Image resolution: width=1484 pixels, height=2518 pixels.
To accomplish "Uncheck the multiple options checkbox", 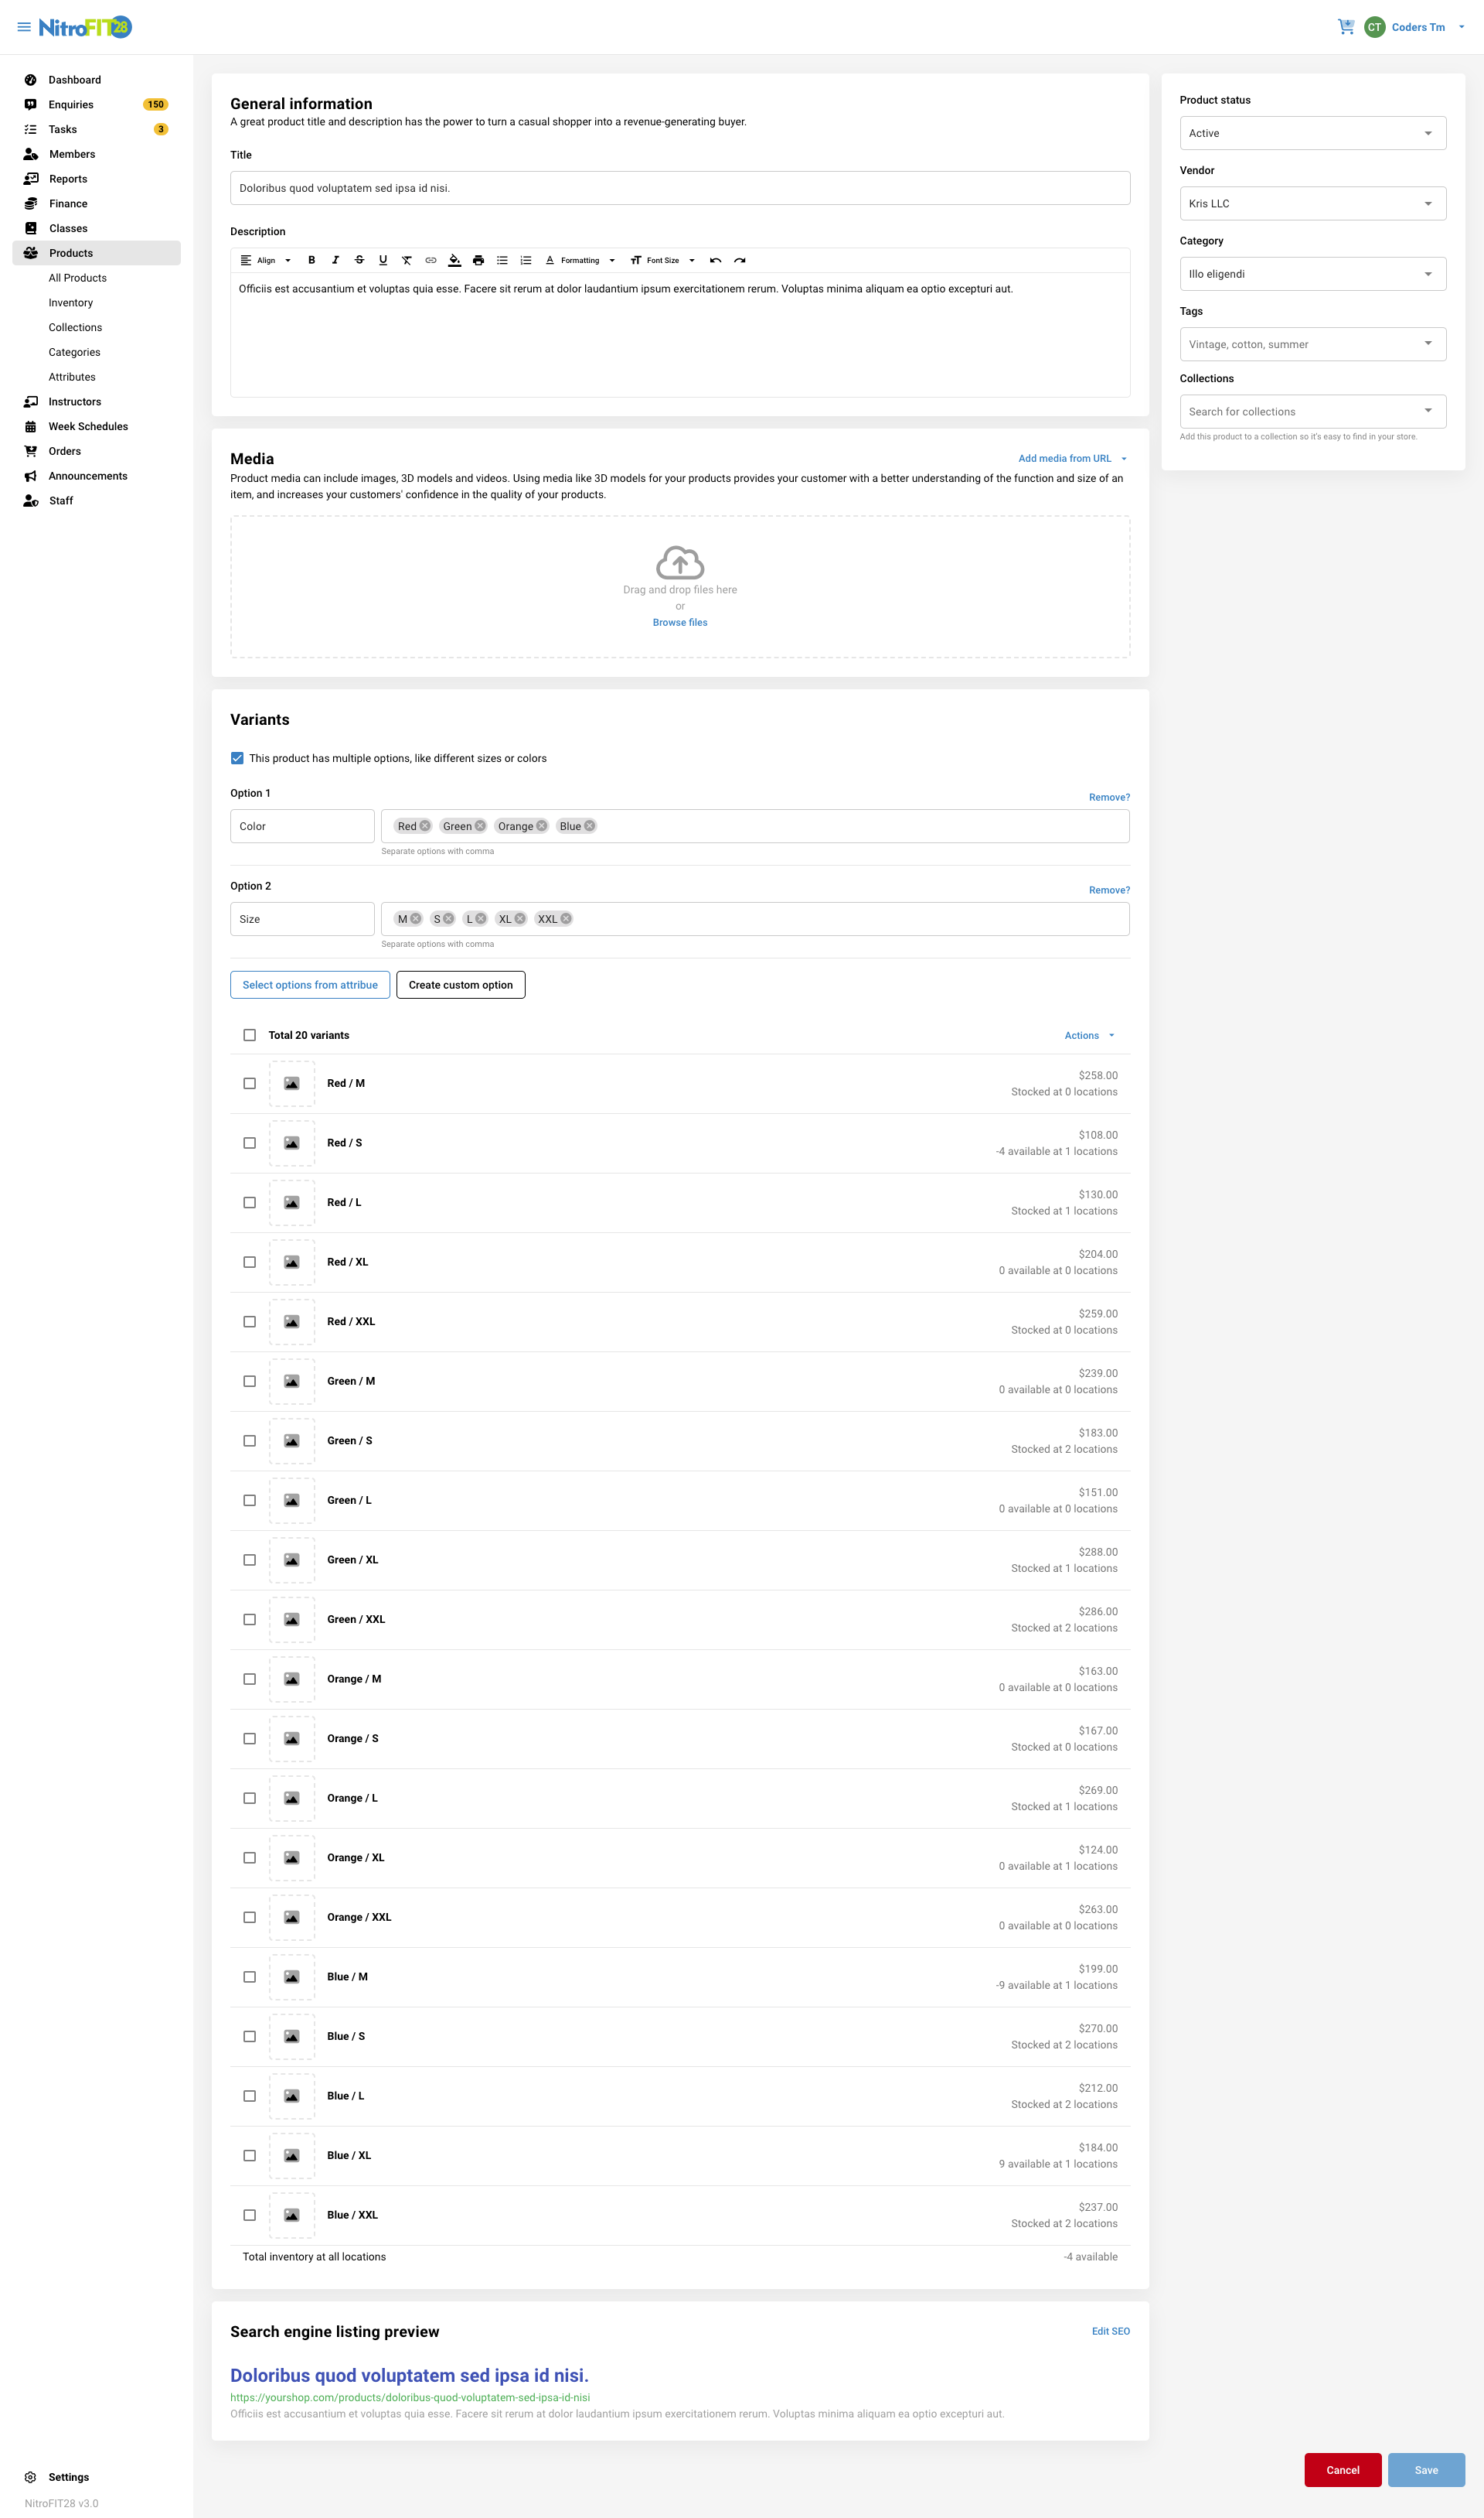I will click(x=237, y=757).
